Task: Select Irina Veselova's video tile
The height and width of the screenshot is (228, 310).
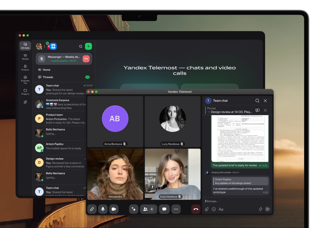Action: click(x=173, y=174)
